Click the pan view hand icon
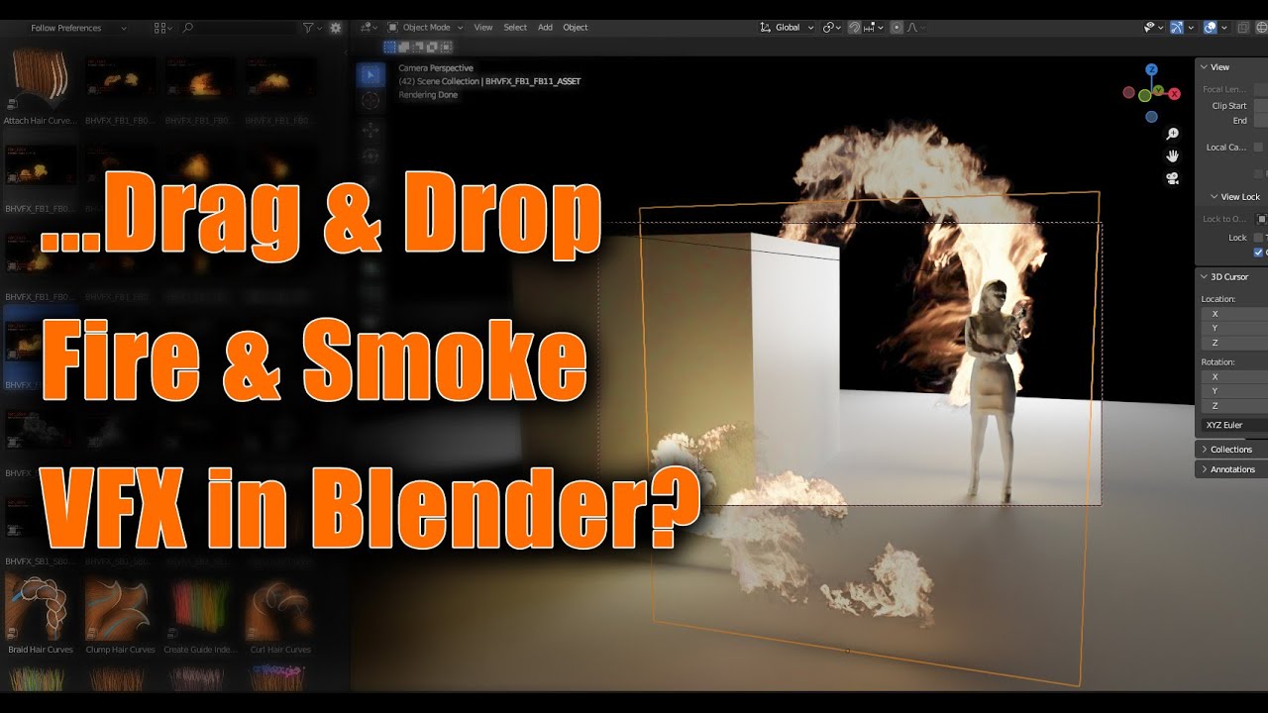 (x=1173, y=156)
